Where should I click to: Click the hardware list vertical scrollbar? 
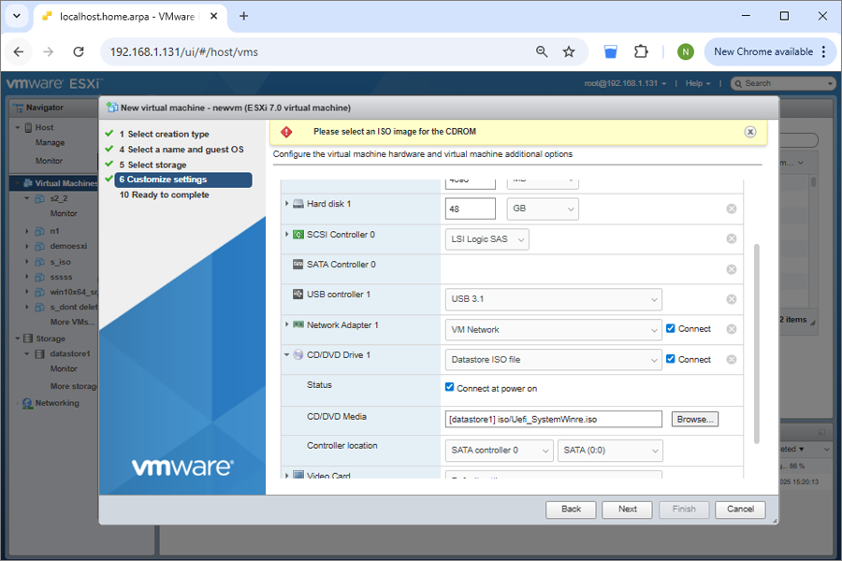pos(757,343)
